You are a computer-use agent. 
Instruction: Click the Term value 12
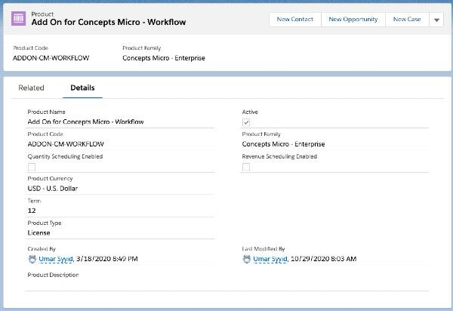tap(32, 211)
